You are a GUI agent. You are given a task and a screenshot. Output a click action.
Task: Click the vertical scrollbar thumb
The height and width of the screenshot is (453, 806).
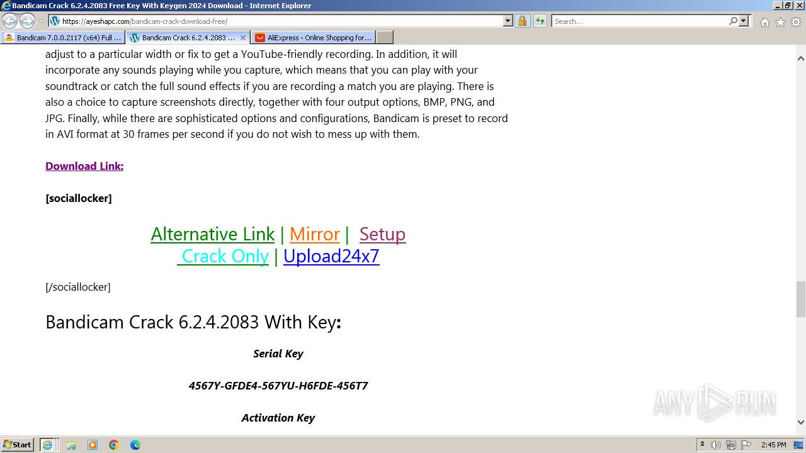pos(800,299)
